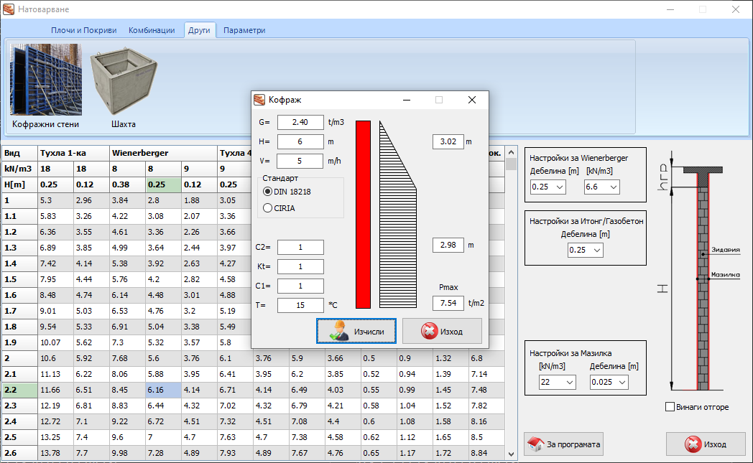
Task: Click the house icon on За програмата
Action: pos(535,444)
